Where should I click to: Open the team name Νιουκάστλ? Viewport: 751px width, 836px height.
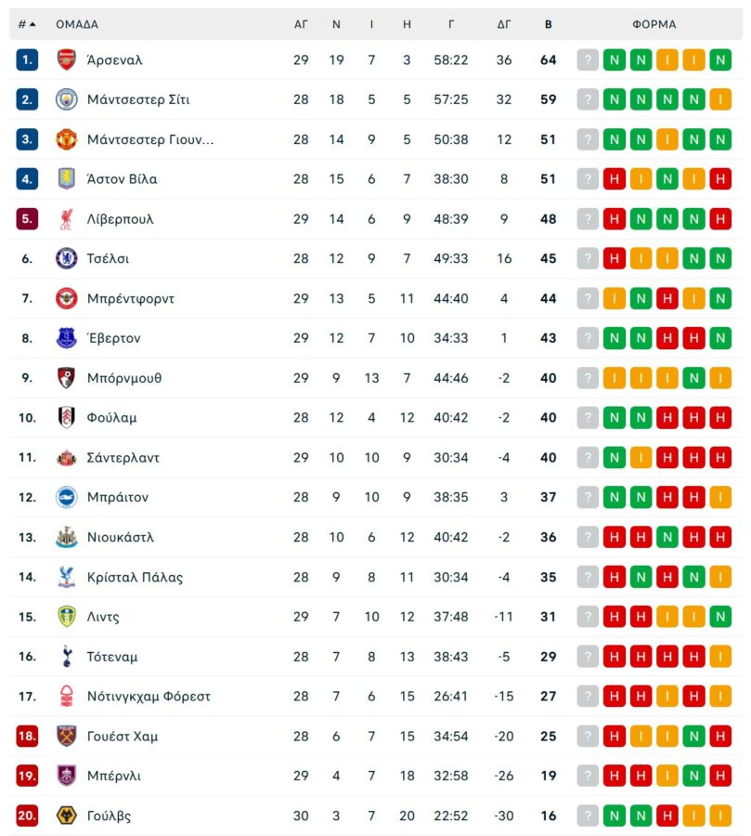[x=119, y=537]
